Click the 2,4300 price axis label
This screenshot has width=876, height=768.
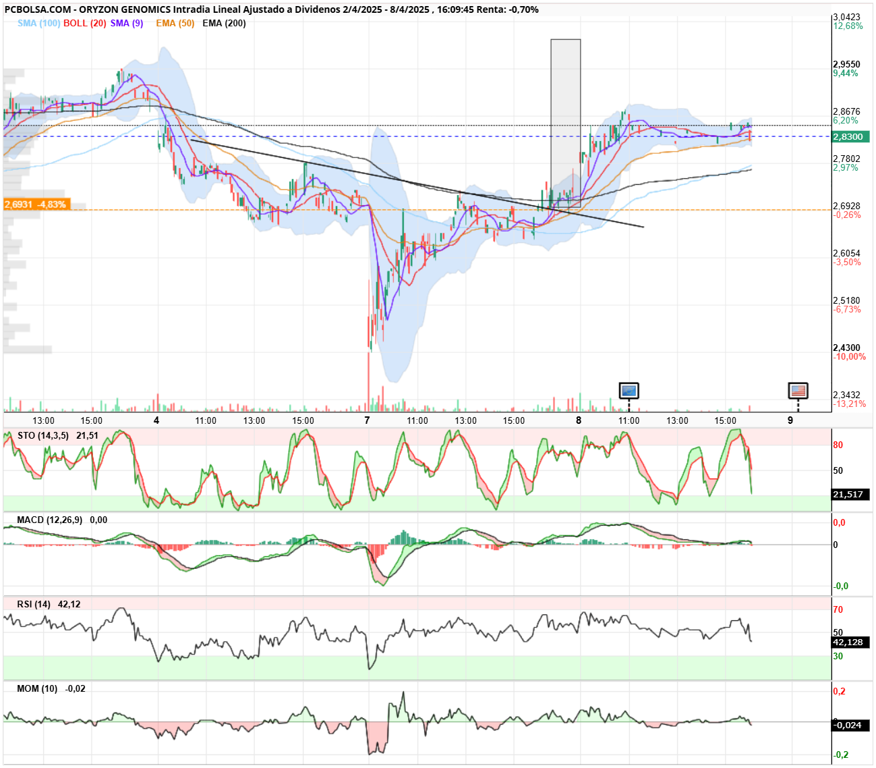[846, 348]
